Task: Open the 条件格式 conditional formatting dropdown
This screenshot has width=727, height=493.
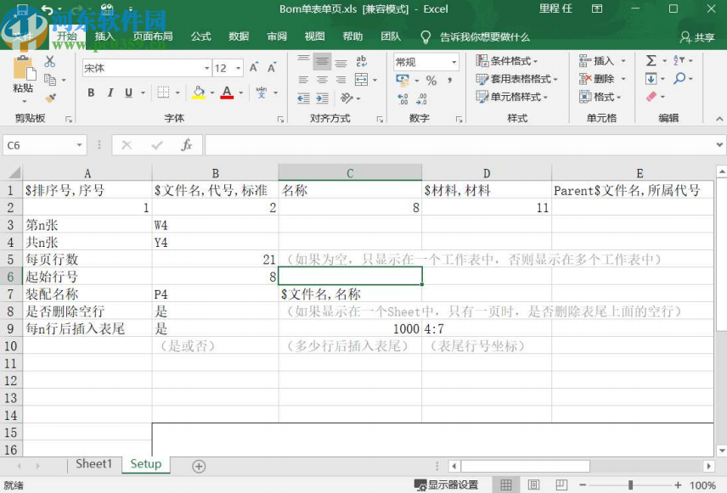Action: [506, 61]
